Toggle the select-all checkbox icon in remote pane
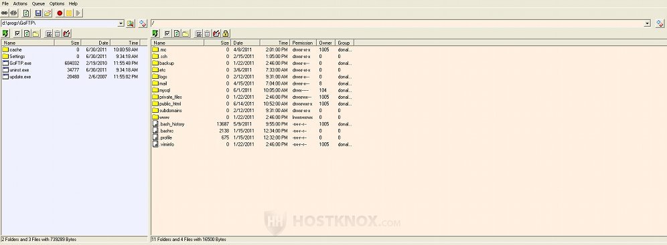Screen dimensions: 667x245 coord(167,33)
